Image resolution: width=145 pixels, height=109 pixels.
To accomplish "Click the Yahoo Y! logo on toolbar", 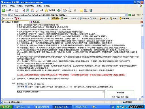I will pyautogui.click(x=17, y=18).
